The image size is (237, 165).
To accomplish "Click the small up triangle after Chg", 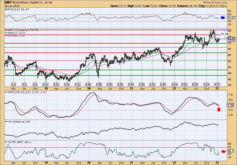I will click(226, 6).
